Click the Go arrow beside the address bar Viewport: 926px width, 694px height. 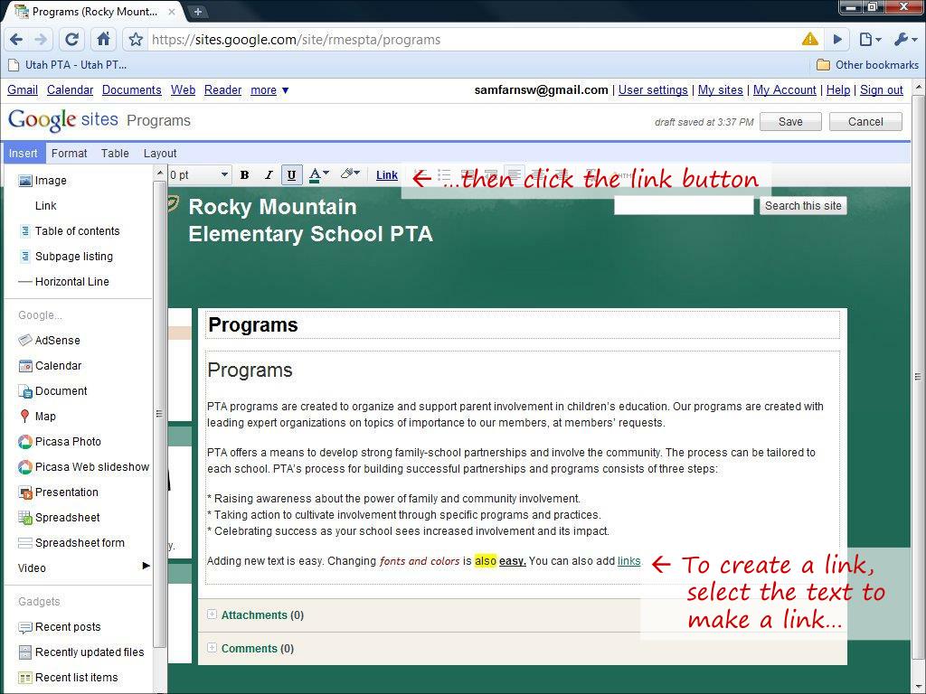[x=837, y=40]
